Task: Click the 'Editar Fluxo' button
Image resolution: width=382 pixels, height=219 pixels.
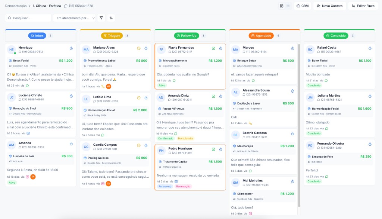Action: tap(362, 6)
